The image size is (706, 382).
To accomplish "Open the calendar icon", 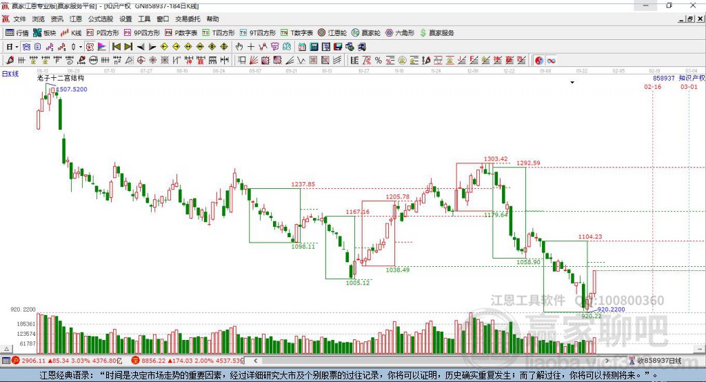I will point(302,47).
